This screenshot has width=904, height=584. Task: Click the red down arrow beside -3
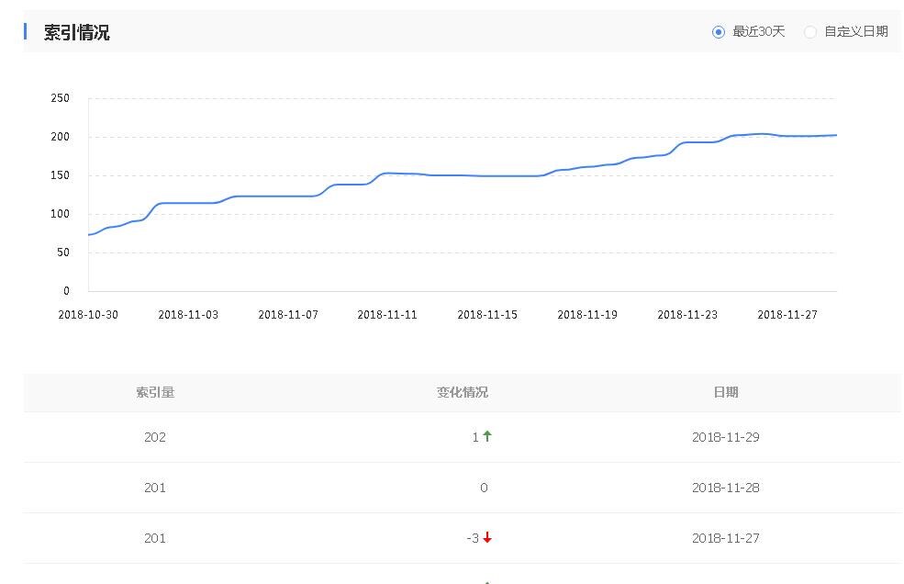pyautogui.click(x=487, y=538)
